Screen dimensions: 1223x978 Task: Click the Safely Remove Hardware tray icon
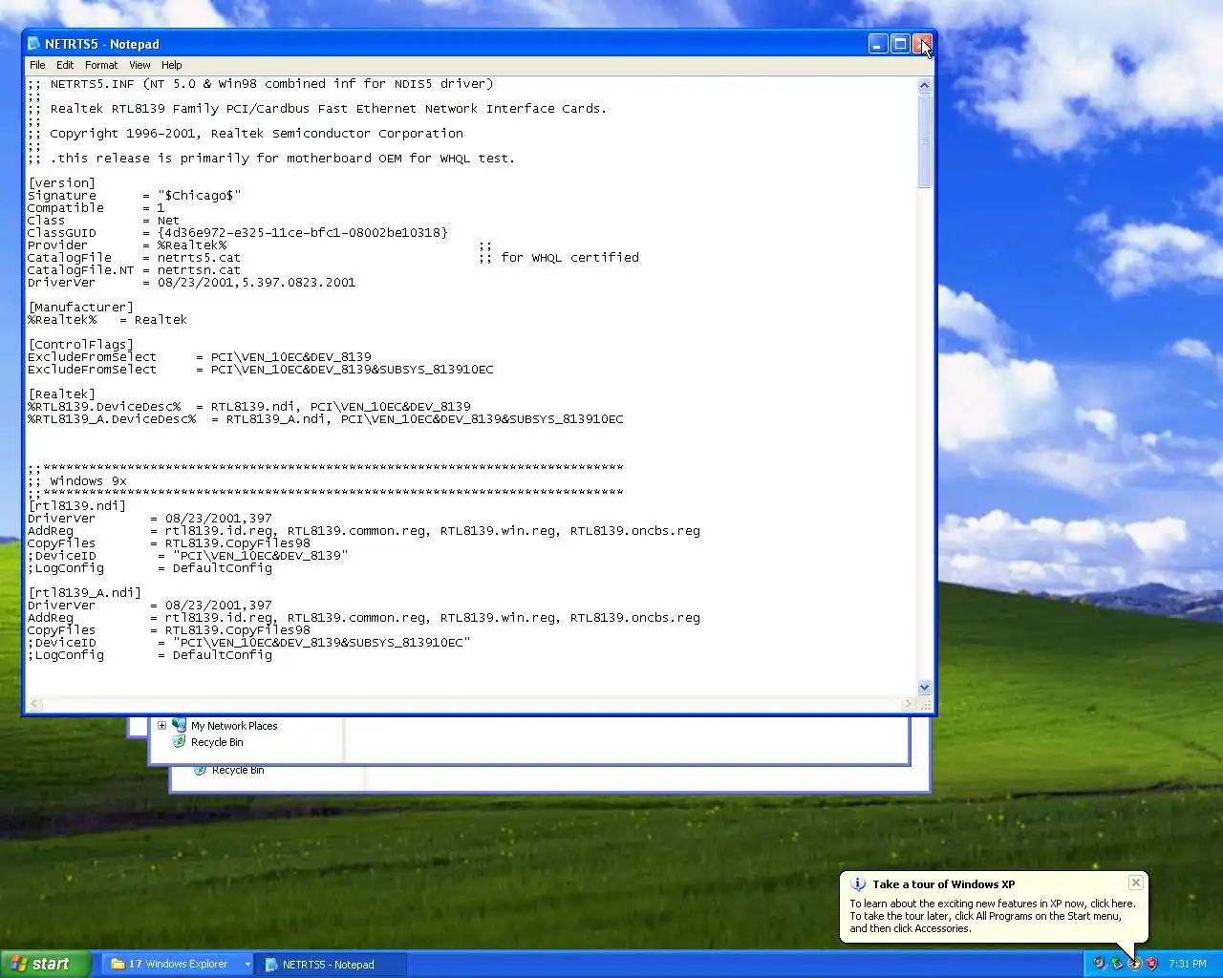(x=1116, y=964)
